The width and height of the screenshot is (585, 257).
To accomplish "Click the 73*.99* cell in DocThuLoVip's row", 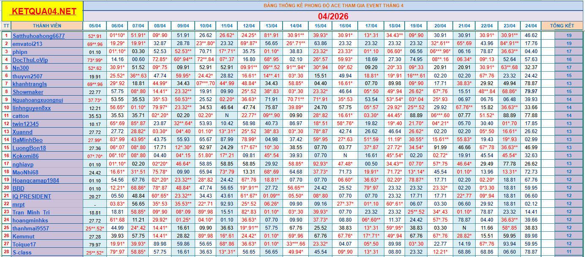I will 95,60.
